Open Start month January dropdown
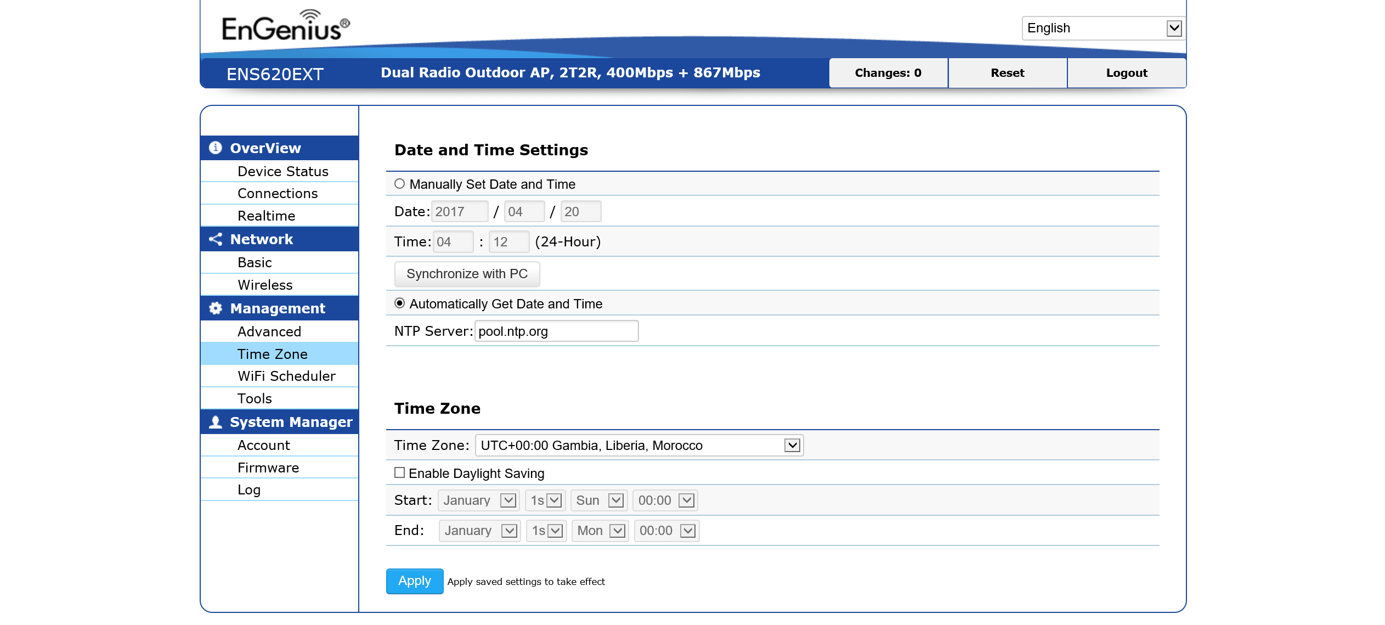Viewport: 1385px width, 625px height. [x=479, y=500]
